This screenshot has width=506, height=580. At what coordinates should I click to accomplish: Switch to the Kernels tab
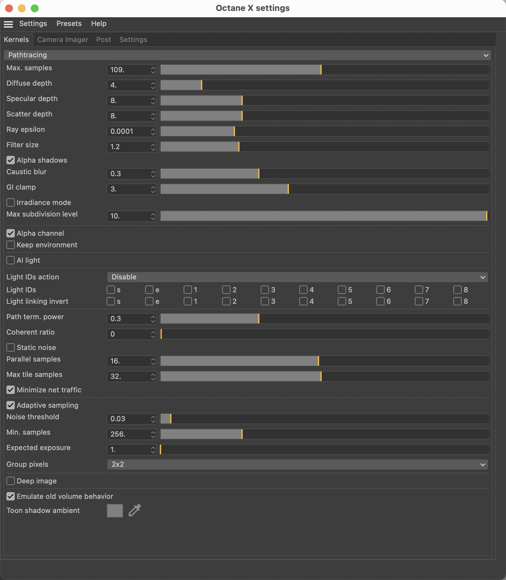coord(16,39)
